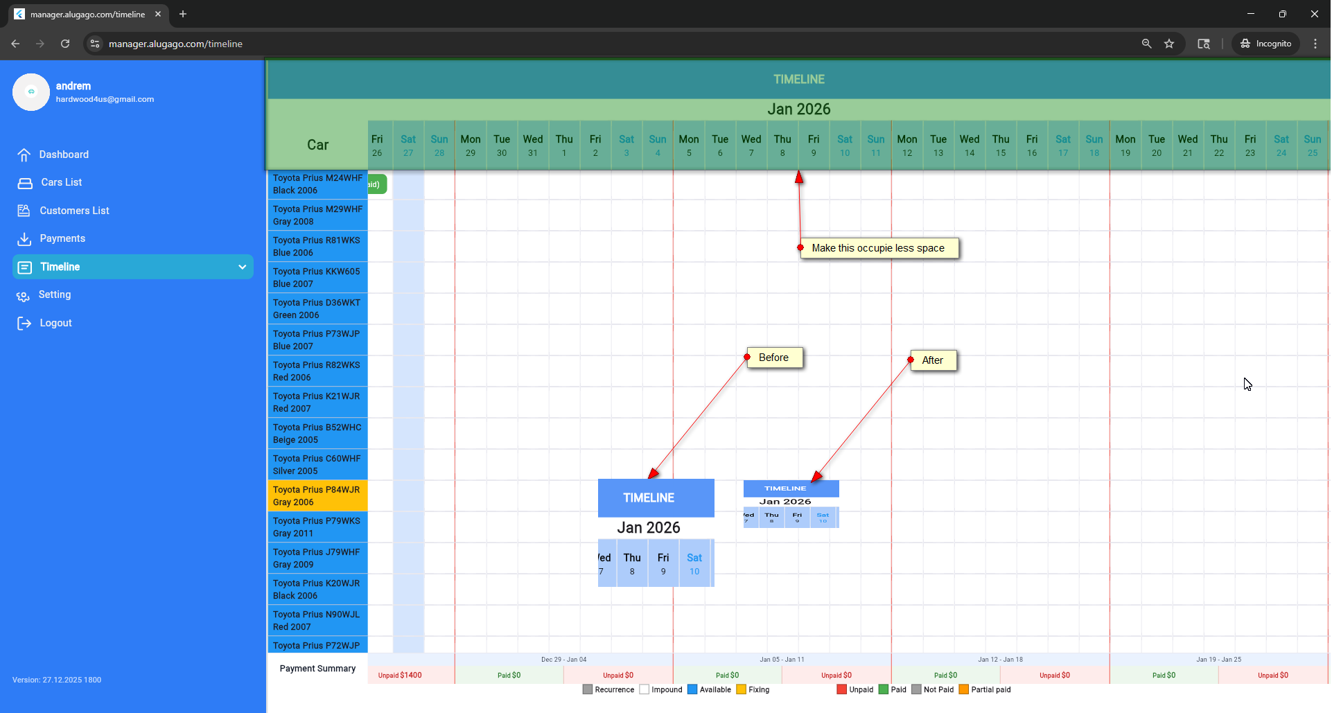Viewport: 1341px width, 713px height.
Task: Click the Fri 9 date column header
Action: click(x=814, y=146)
